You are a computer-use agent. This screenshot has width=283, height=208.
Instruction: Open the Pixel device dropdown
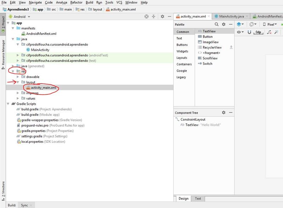270,24
